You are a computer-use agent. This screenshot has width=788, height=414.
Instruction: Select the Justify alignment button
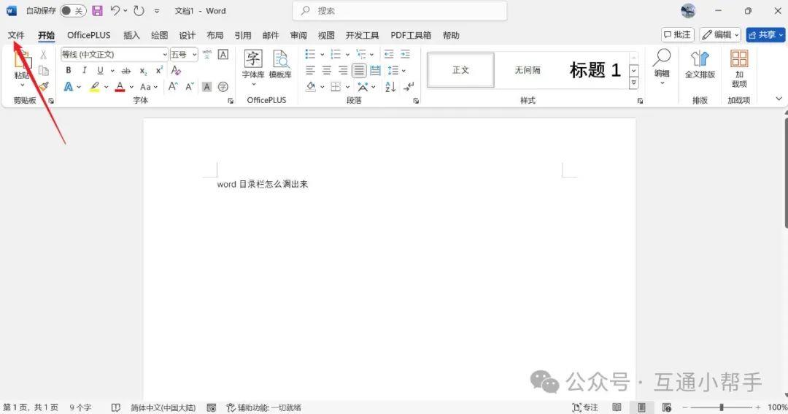(x=359, y=70)
